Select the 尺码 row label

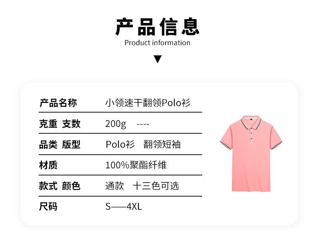coord(48,207)
